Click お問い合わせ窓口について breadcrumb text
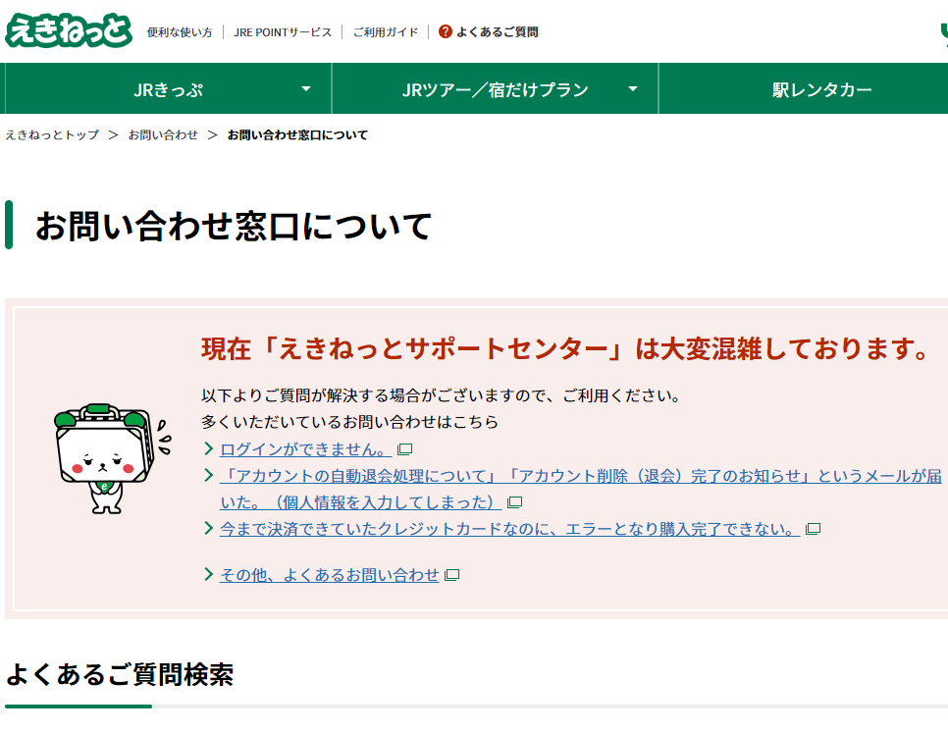The height and width of the screenshot is (733, 948). click(297, 134)
